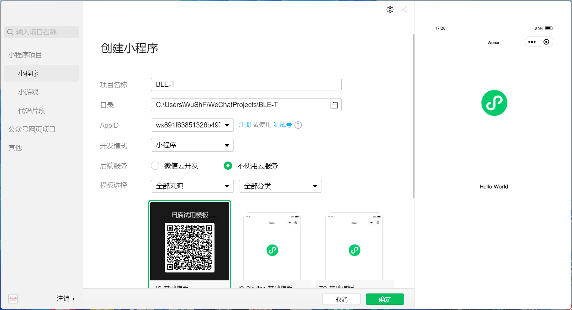Click the 创建小程序 heading
Screen dimensions: 572x310
point(130,48)
